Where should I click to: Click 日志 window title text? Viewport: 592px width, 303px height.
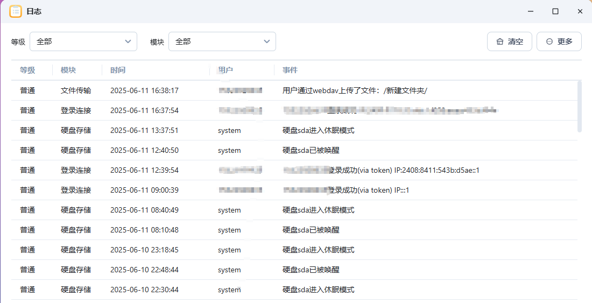(34, 12)
